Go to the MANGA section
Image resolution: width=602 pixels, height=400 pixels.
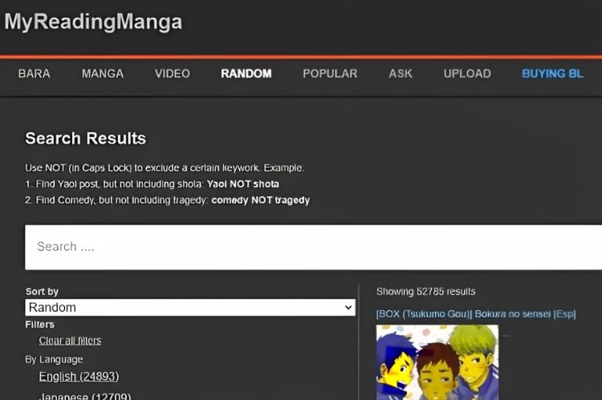103,74
